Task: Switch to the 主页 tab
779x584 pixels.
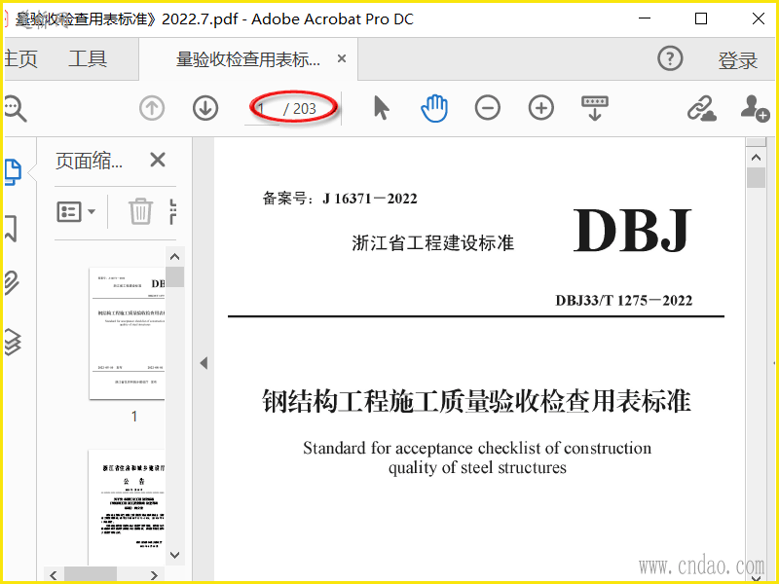Action: (x=21, y=59)
